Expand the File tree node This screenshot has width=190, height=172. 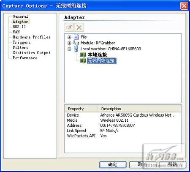(69, 37)
